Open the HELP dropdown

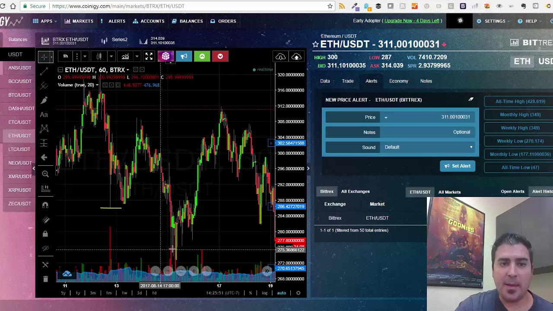coord(530,21)
